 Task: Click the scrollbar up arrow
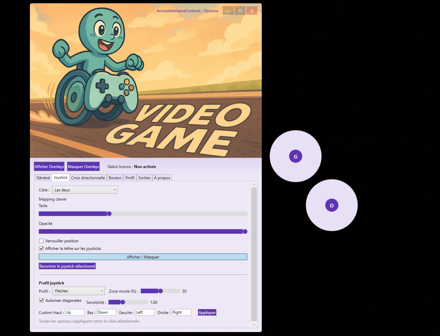pos(254,185)
